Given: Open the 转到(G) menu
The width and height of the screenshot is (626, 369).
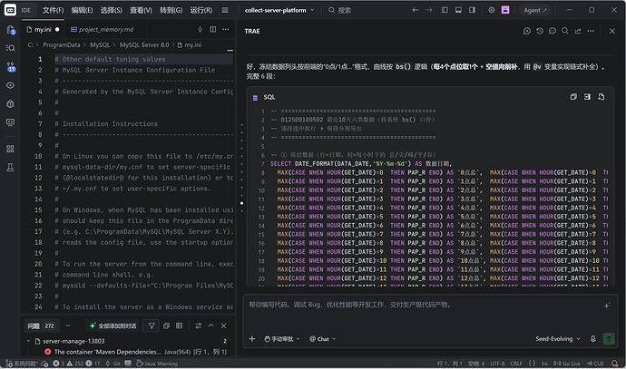Looking at the screenshot, I should point(171,10).
